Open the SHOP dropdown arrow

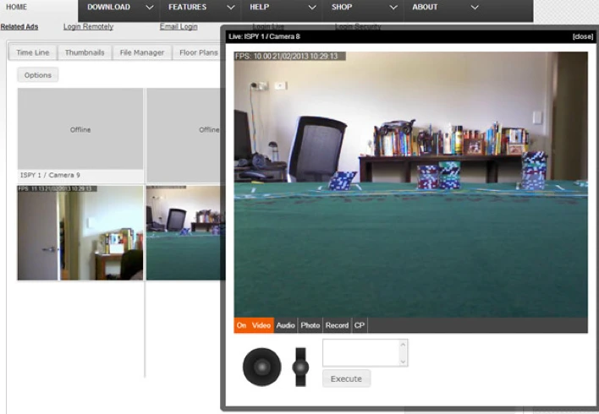pos(393,8)
